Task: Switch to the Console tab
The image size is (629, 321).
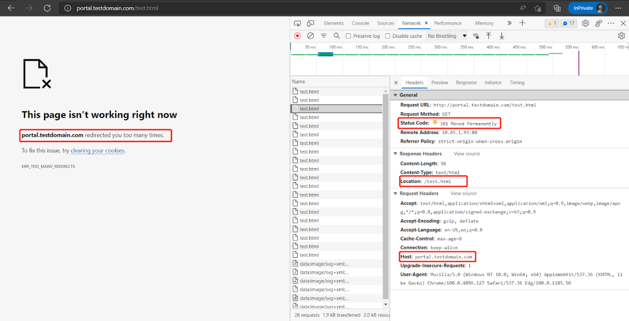Action: 360,23
